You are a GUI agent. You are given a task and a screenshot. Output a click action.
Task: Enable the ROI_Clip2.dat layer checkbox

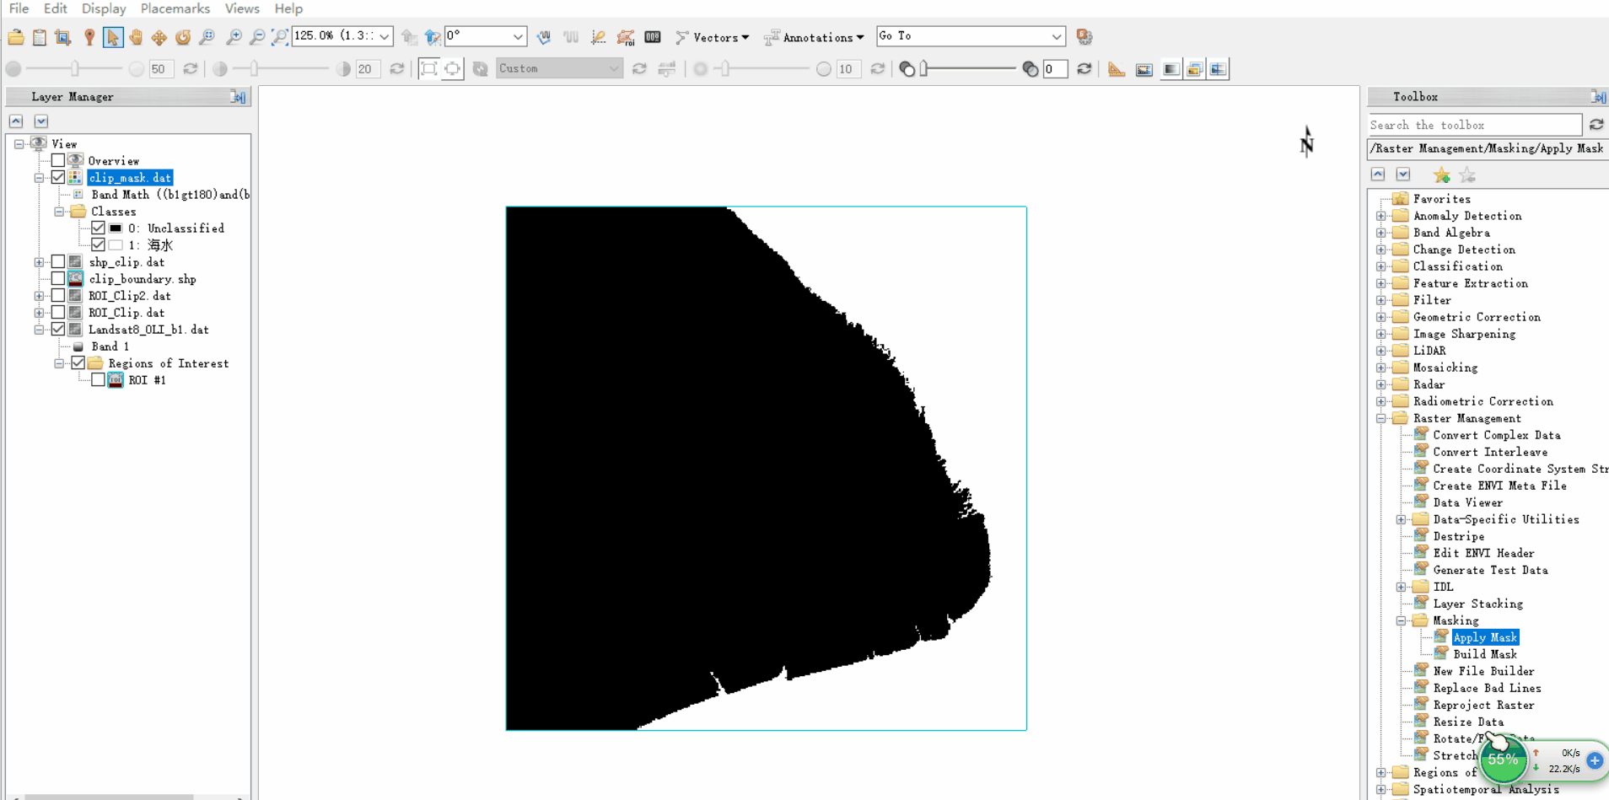pyautogui.click(x=58, y=295)
